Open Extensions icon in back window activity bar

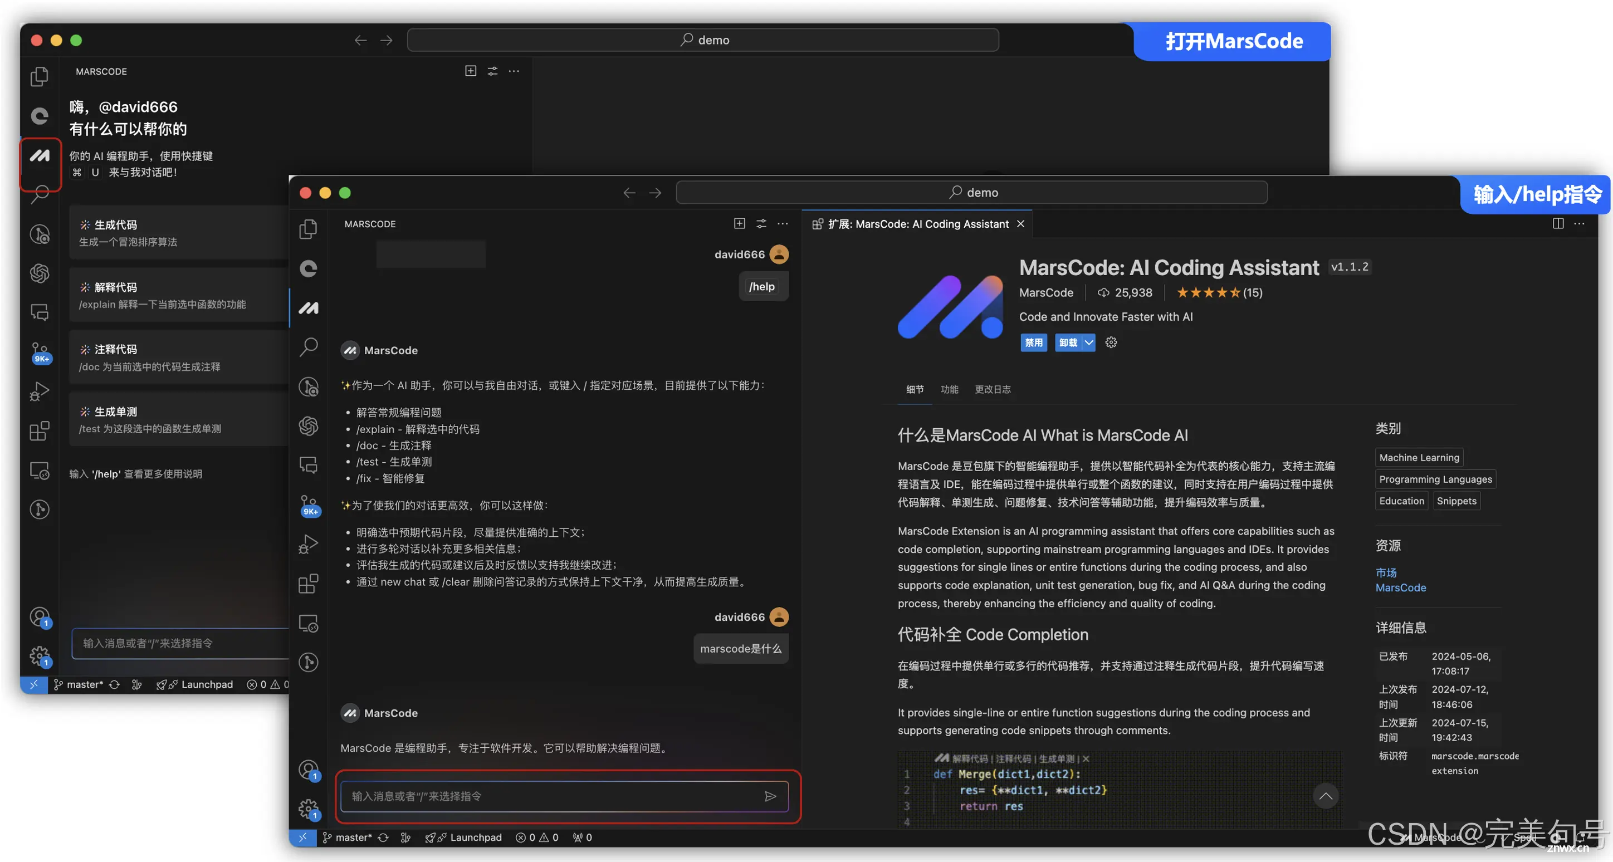coord(40,430)
